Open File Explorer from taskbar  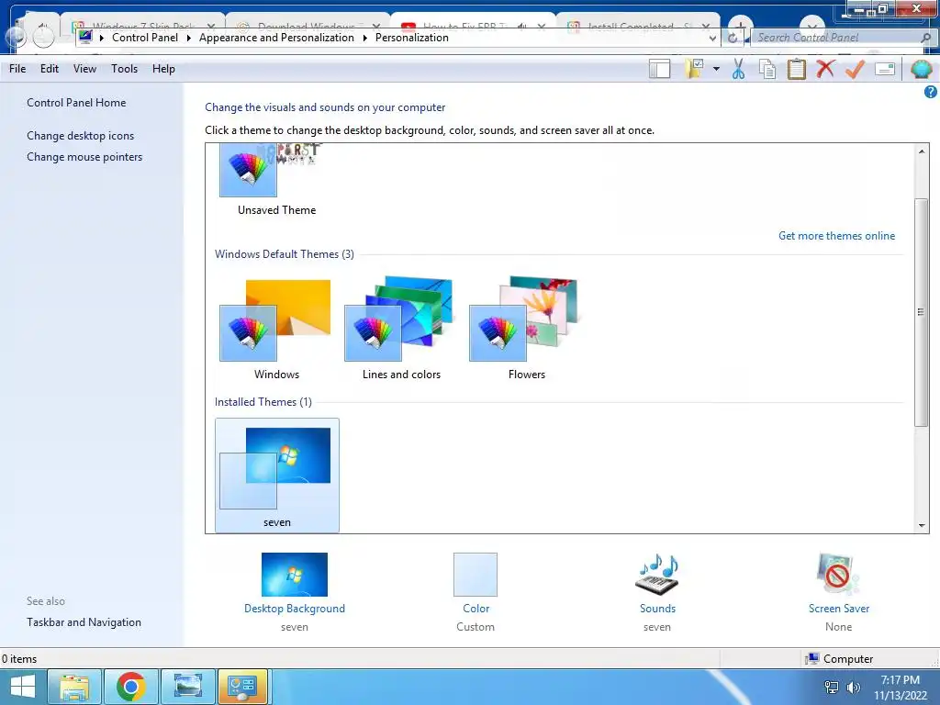[x=74, y=687]
